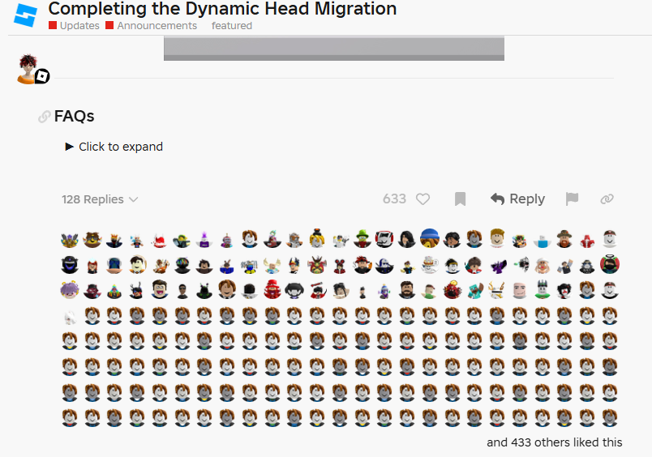Reply to this post

pos(517,199)
